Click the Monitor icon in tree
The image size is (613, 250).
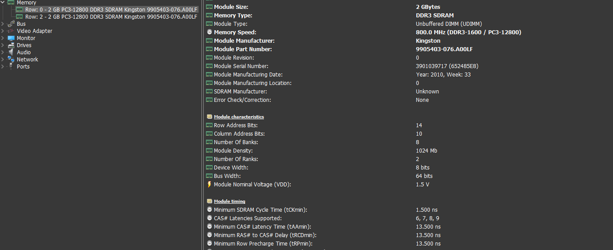11,38
